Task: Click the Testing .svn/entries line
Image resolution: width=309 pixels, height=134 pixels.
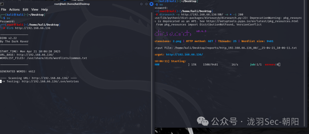Action: 39,81
